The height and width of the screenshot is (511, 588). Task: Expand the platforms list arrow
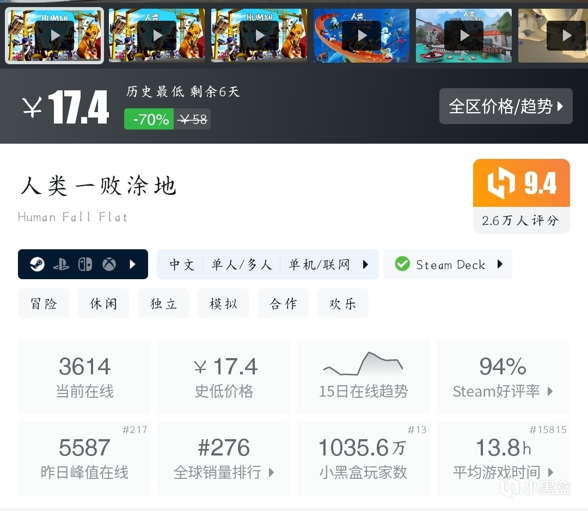tap(132, 264)
